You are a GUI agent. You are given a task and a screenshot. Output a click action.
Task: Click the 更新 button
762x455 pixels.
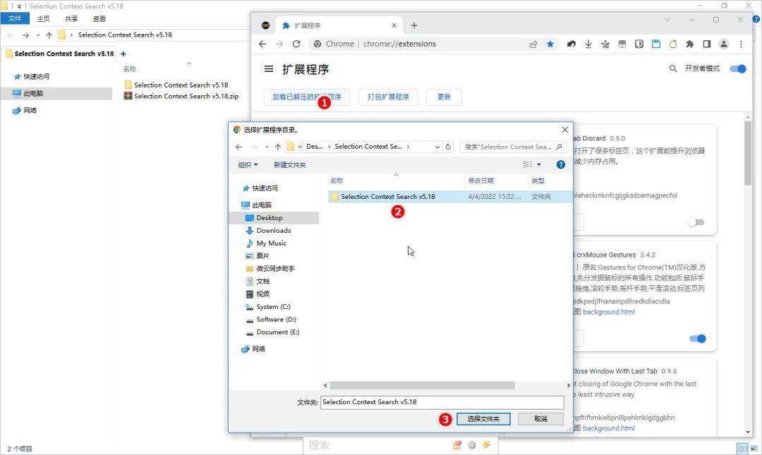click(445, 97)
